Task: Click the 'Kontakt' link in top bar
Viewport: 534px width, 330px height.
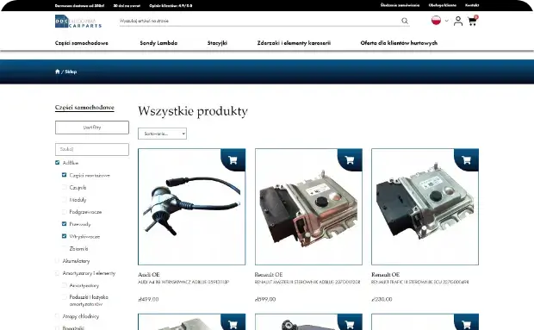Action: 472,5
